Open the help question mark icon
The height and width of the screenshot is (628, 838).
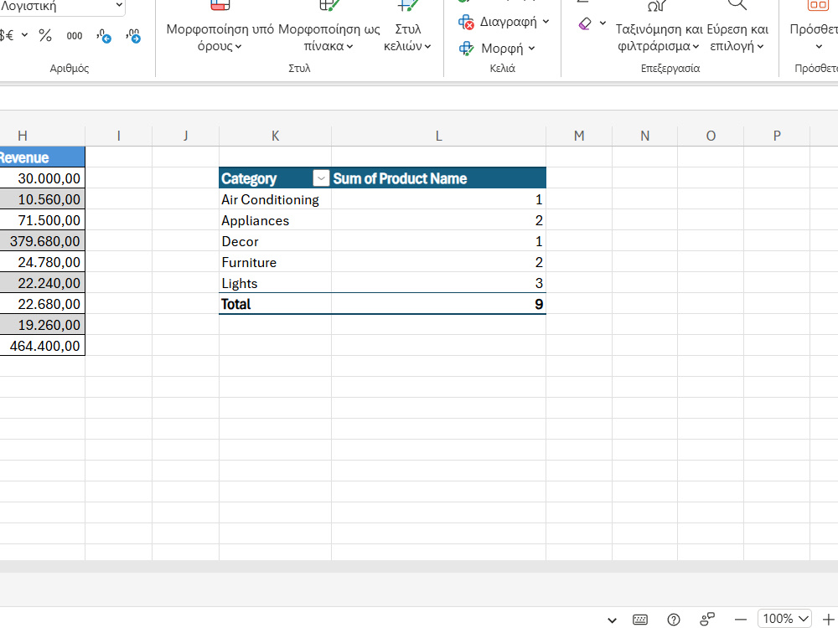(674, 620)
